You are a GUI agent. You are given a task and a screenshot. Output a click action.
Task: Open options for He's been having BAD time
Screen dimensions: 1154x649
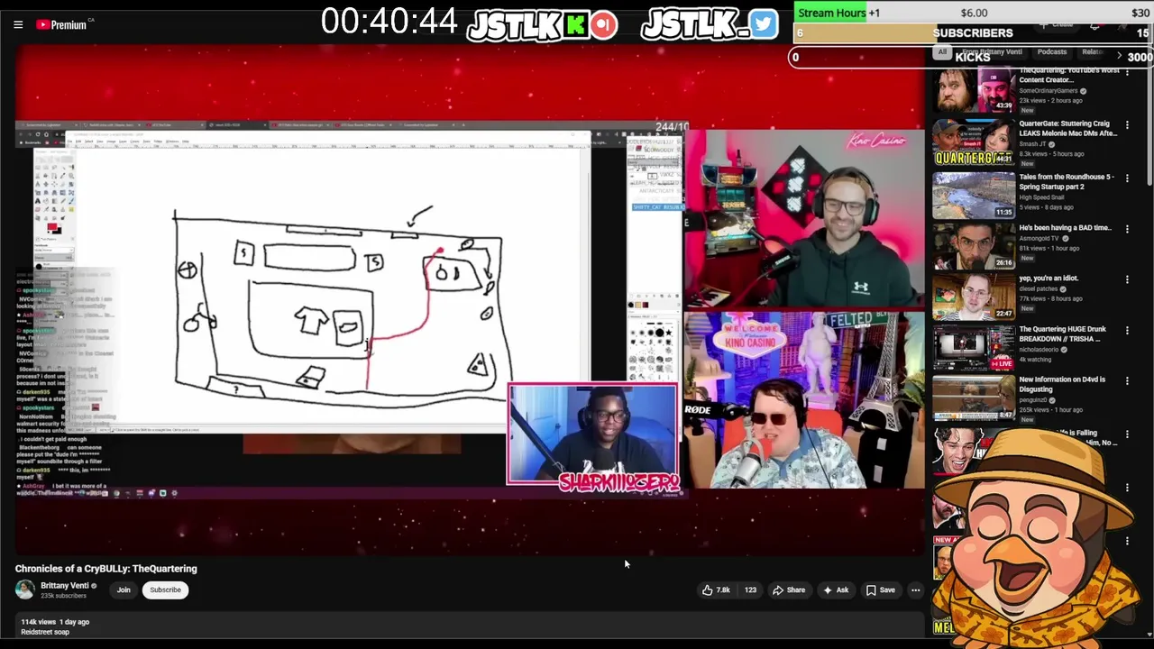tap(1127, 229)
